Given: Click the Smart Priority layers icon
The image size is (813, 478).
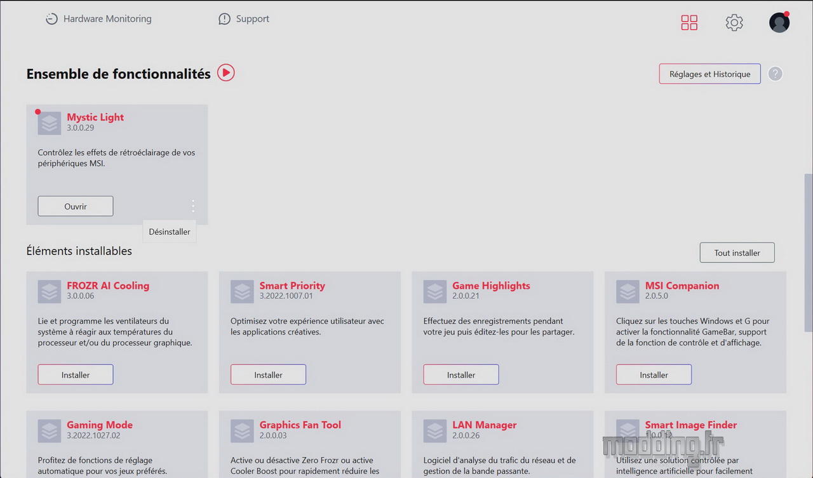Looking at the screenshot, I should [x=243, y=291].
